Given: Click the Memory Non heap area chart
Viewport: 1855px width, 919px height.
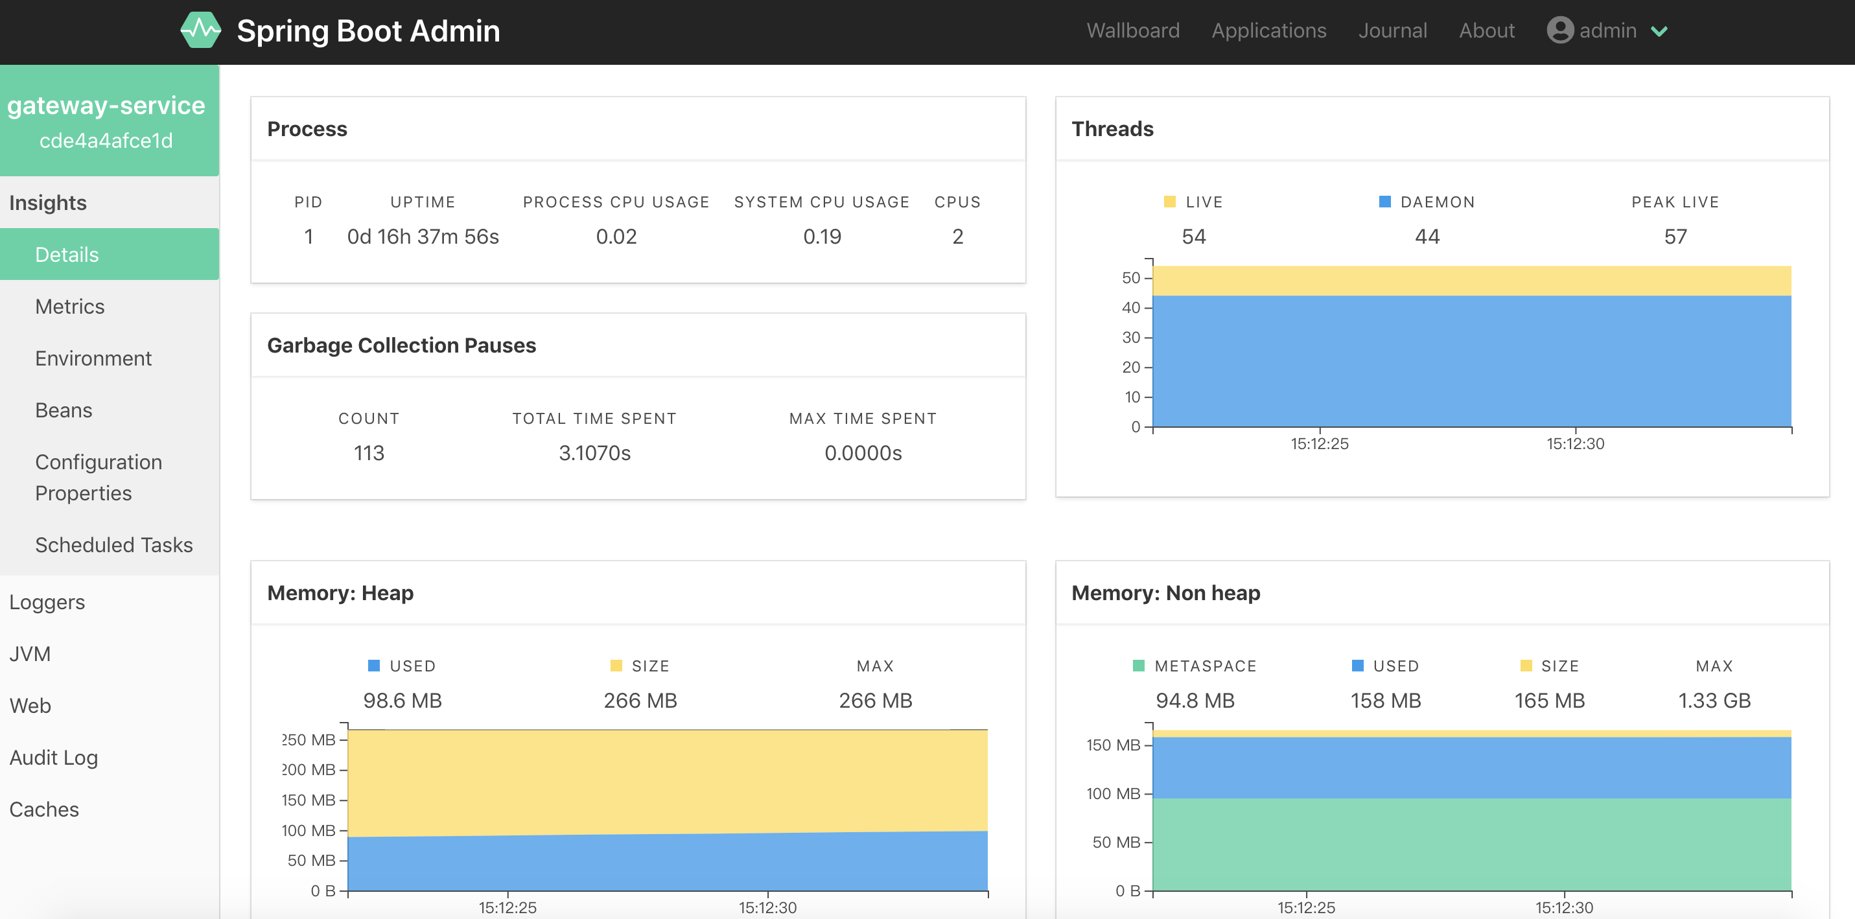Looking at the screenshot, I should pyautogui.click(x=1471, y=810).
